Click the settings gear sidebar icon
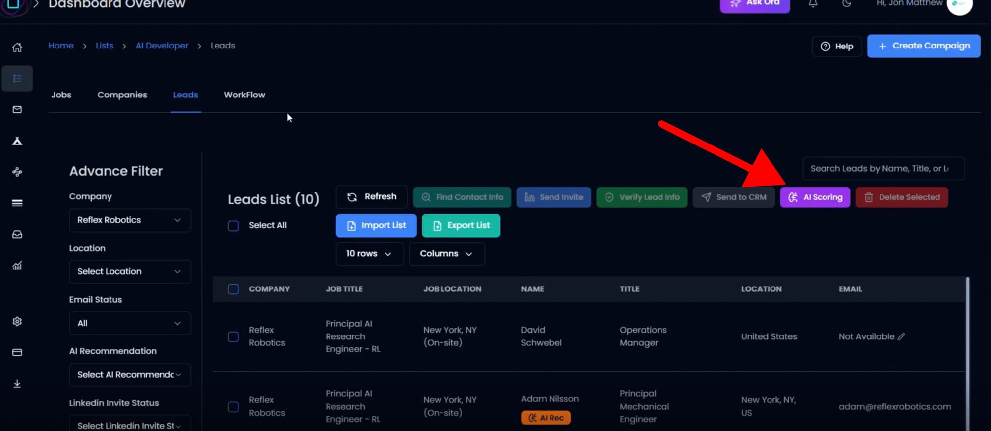The width and height of the screenshot is (991, 431). pos(17,321)
